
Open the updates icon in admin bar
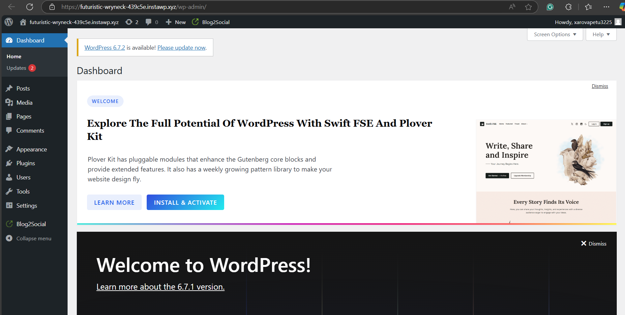coord(129,22)
